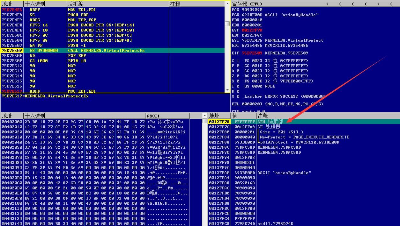Select the C flag bit value
This screenshot has width=400, height=226.
tap(238, 60)
